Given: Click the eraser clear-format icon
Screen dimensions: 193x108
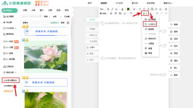Looking at the screenshot, I should point(111,13).
